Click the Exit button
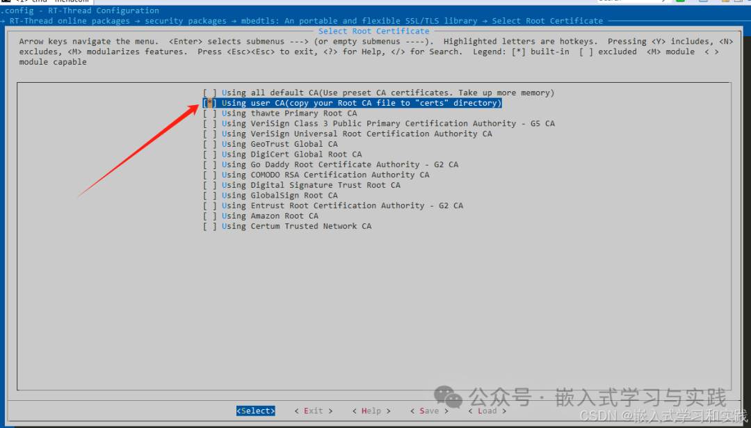751x428 pixels. (x=313, y=411)
